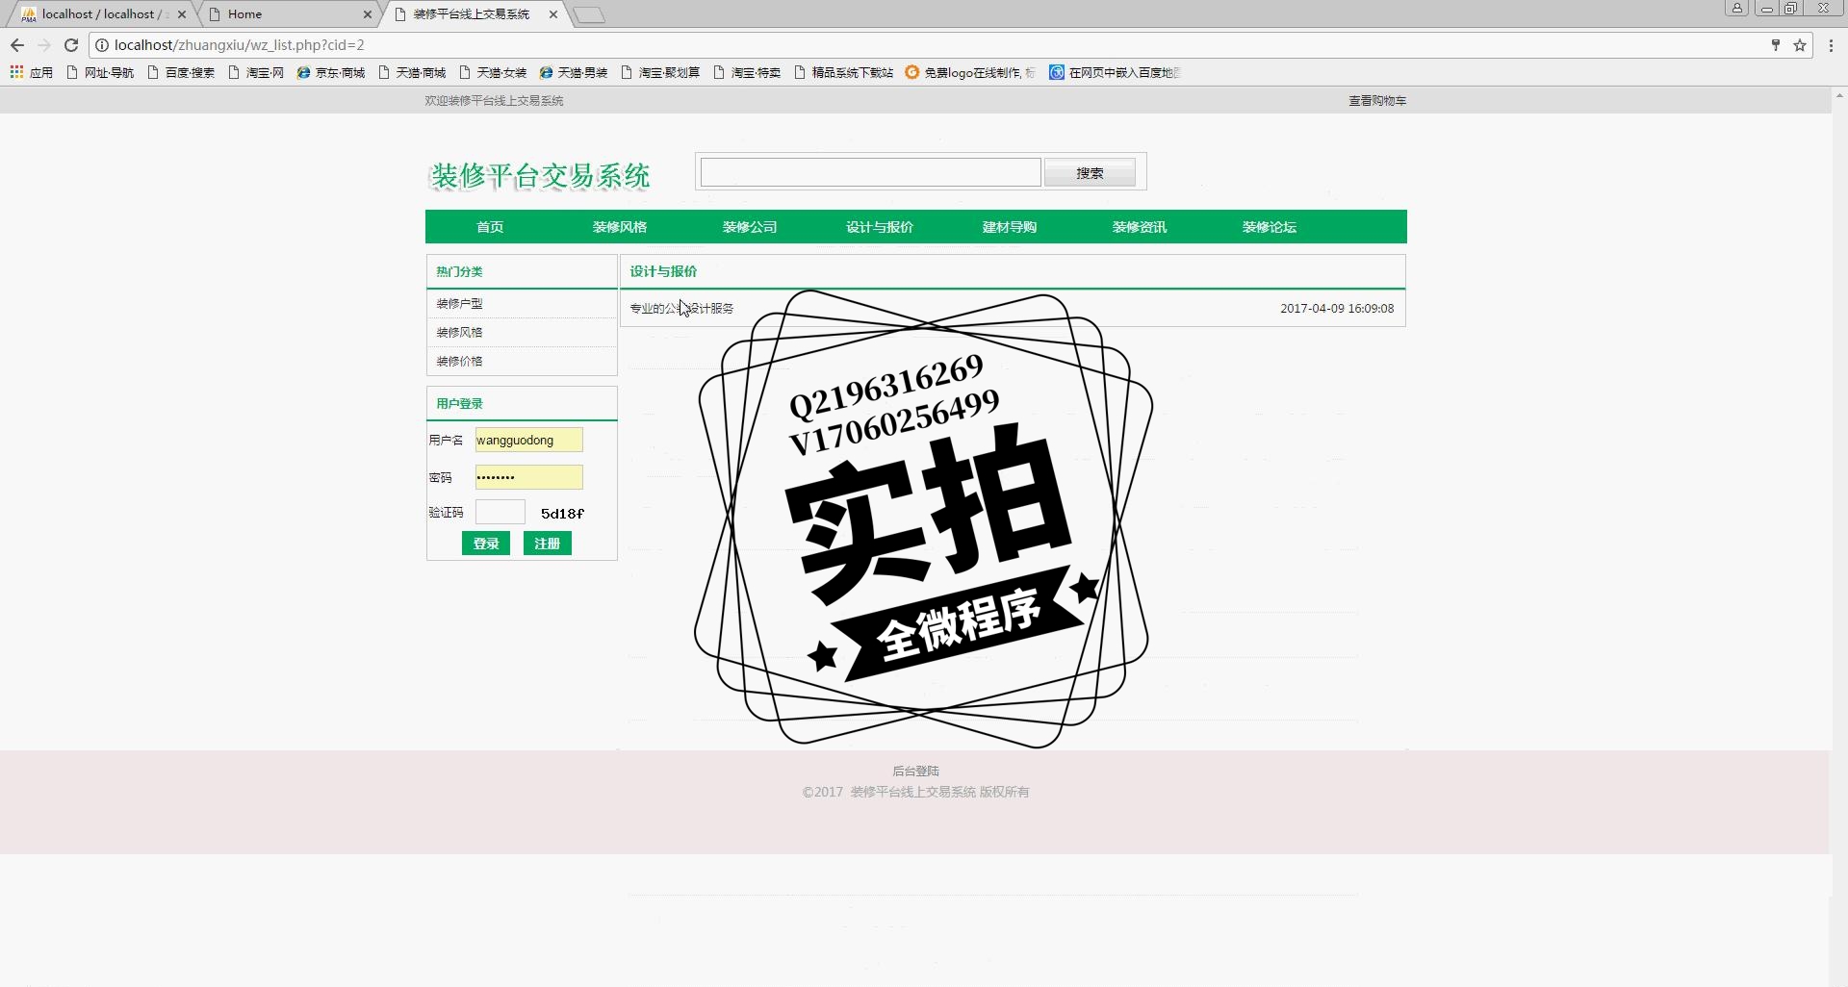Image resolution: width=1848 pixels, height=987 pixels.
Task: Click the 装修平台交易系统 logo
Action: pos(539,176)
